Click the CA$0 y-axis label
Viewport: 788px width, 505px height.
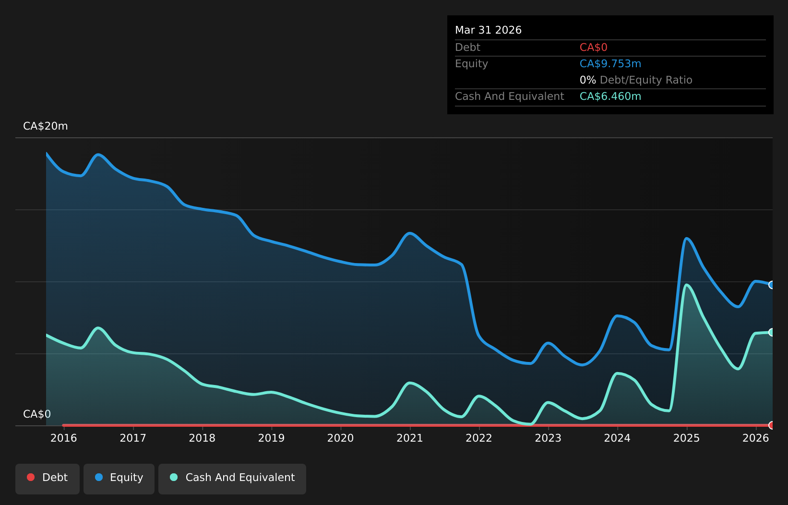37,414
